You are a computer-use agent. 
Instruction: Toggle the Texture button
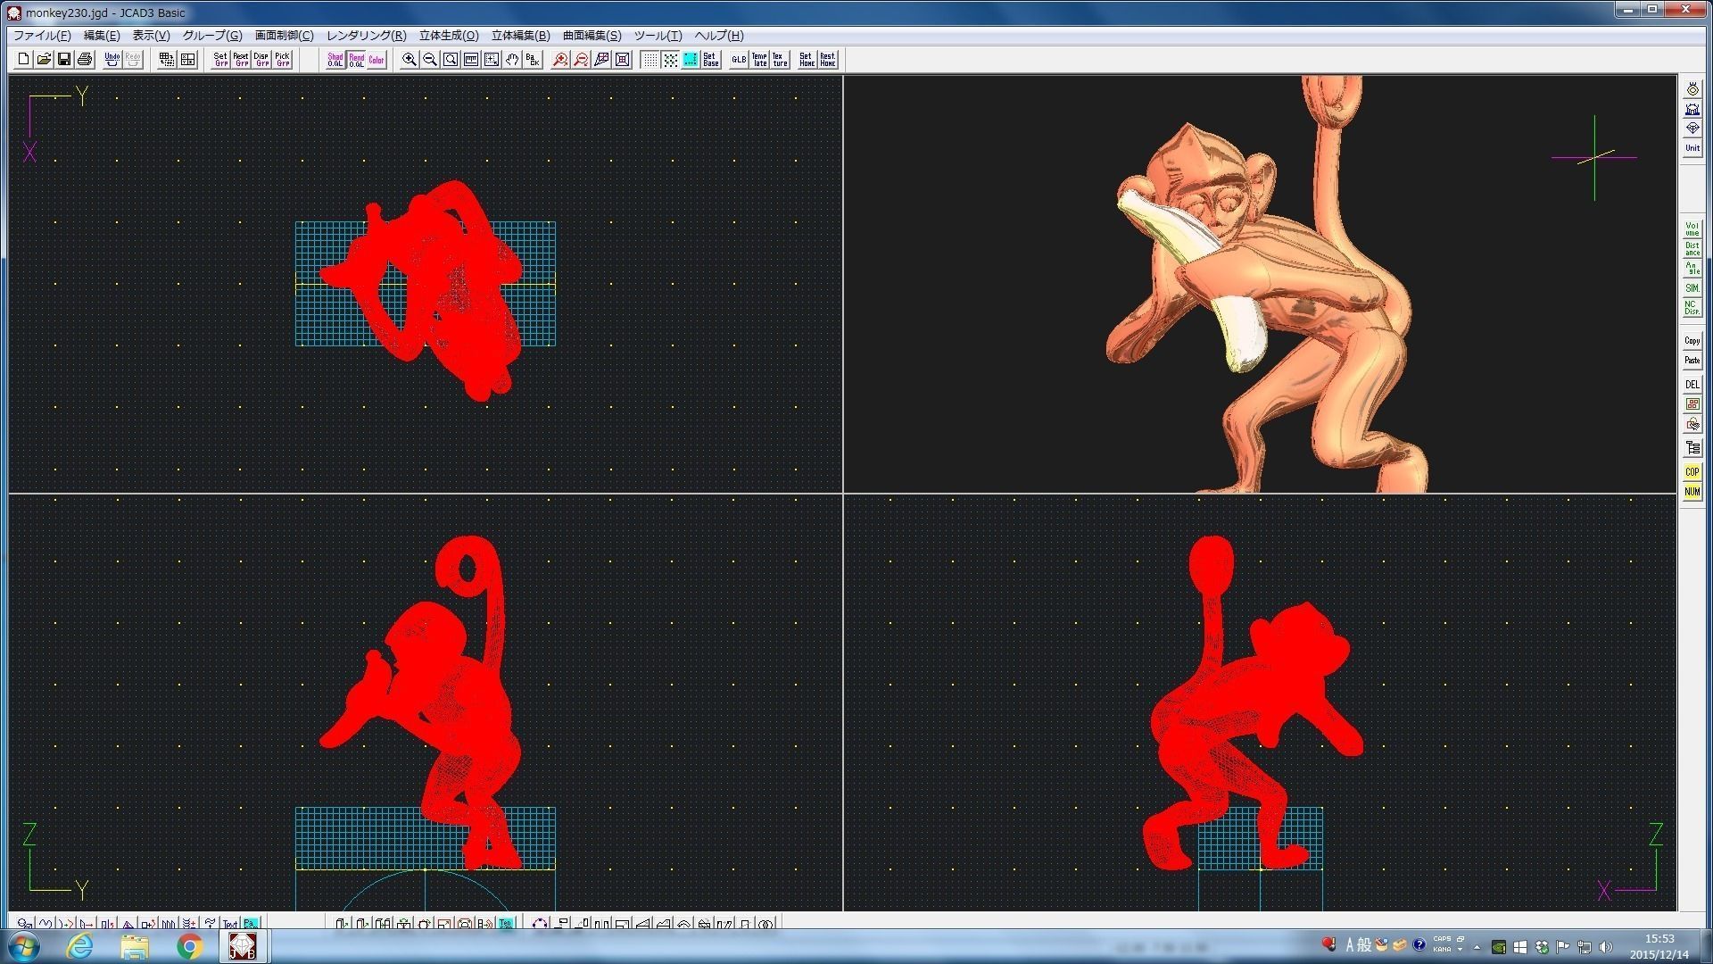tap(780, 60)
